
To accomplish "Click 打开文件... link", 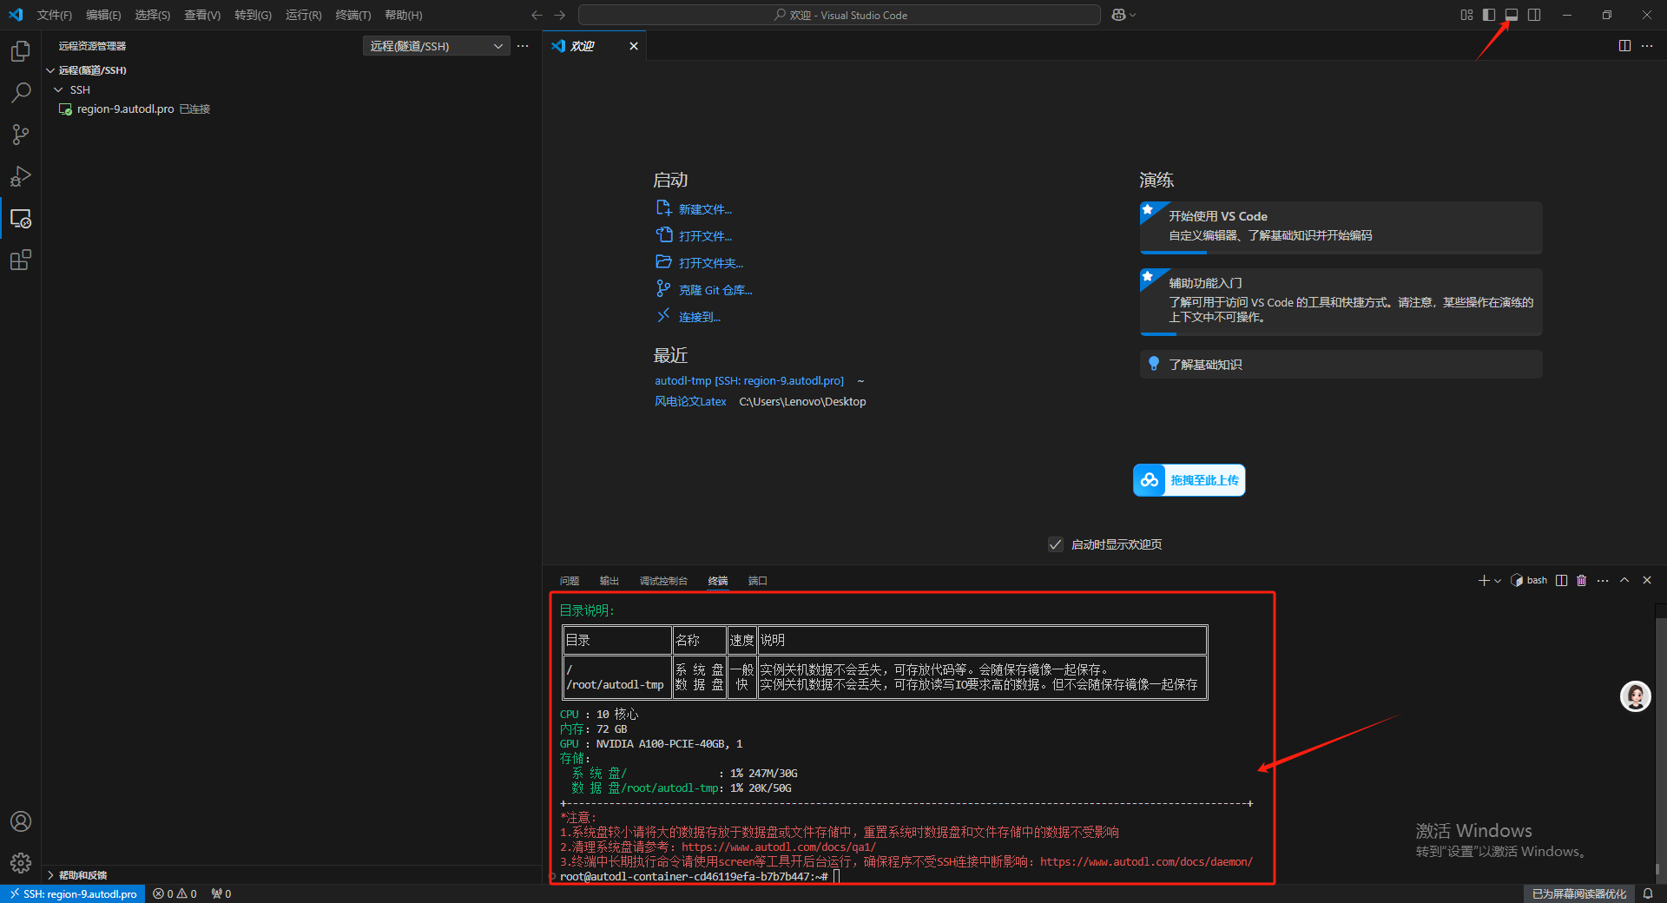I will coord(705,236).
